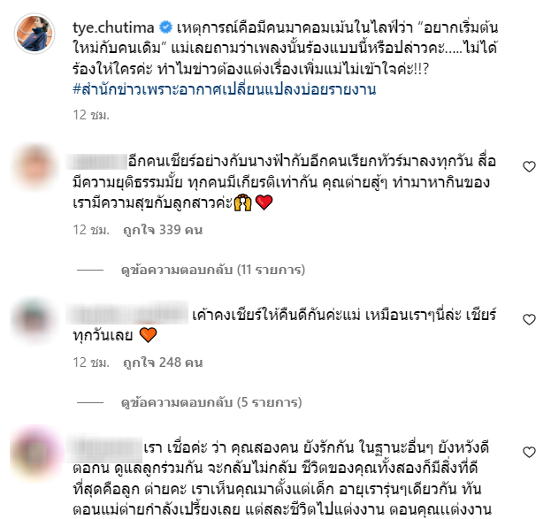Open the third commenter's blurred username
The image size is (551, 519).
click(104, 449)
